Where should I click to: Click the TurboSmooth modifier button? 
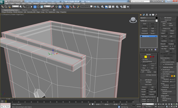click(x=145, y=33)
